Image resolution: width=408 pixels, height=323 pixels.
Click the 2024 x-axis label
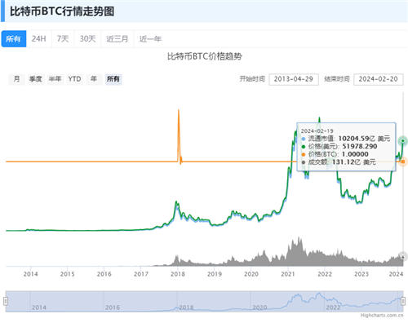(396, 274)
